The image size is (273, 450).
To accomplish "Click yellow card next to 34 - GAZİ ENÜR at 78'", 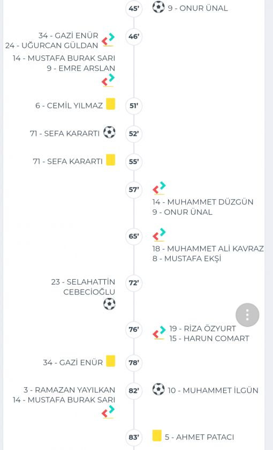I will (x=110, y=361).
